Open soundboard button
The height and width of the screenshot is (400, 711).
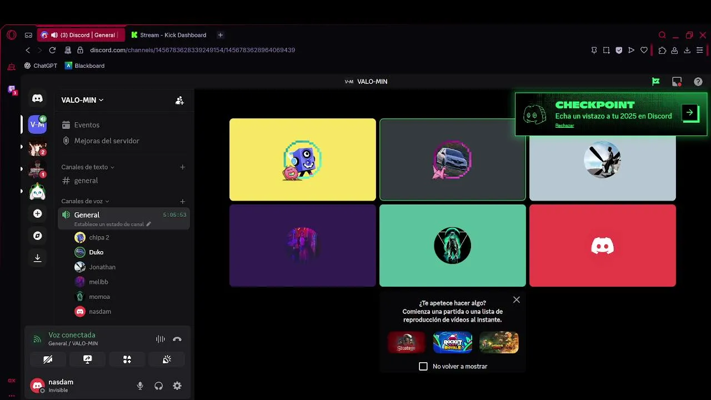coord(167,359)
